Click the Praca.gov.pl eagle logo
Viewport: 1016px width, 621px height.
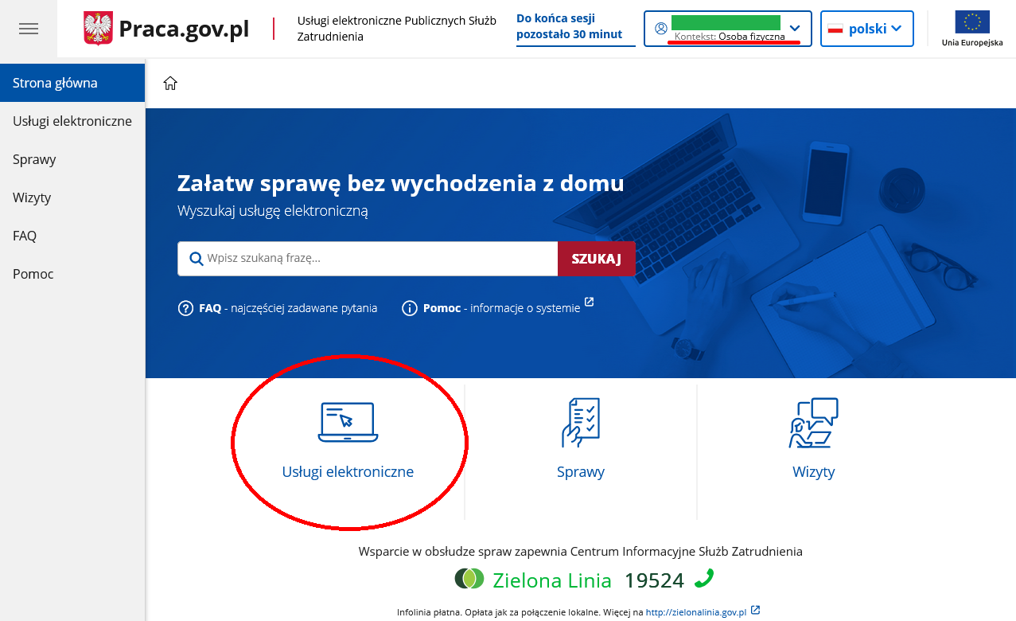(98, 29)
